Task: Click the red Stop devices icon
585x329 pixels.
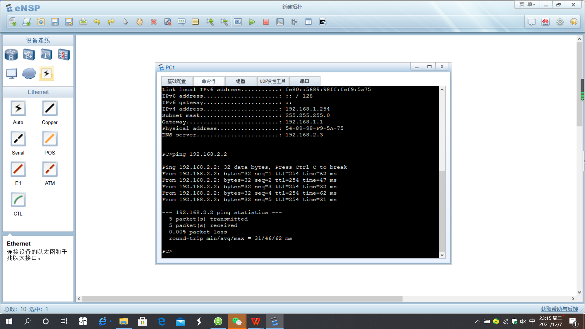Action: (266, 22)
